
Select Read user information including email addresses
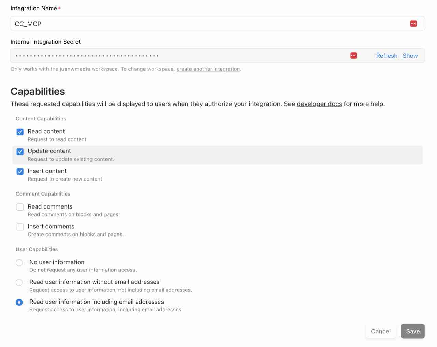(x=19, y=302)
